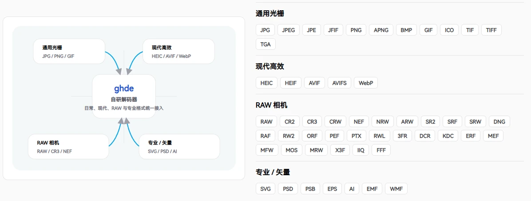Click the 3FR format tag
The height and width of the screenshot is (201, 531).
403,136
